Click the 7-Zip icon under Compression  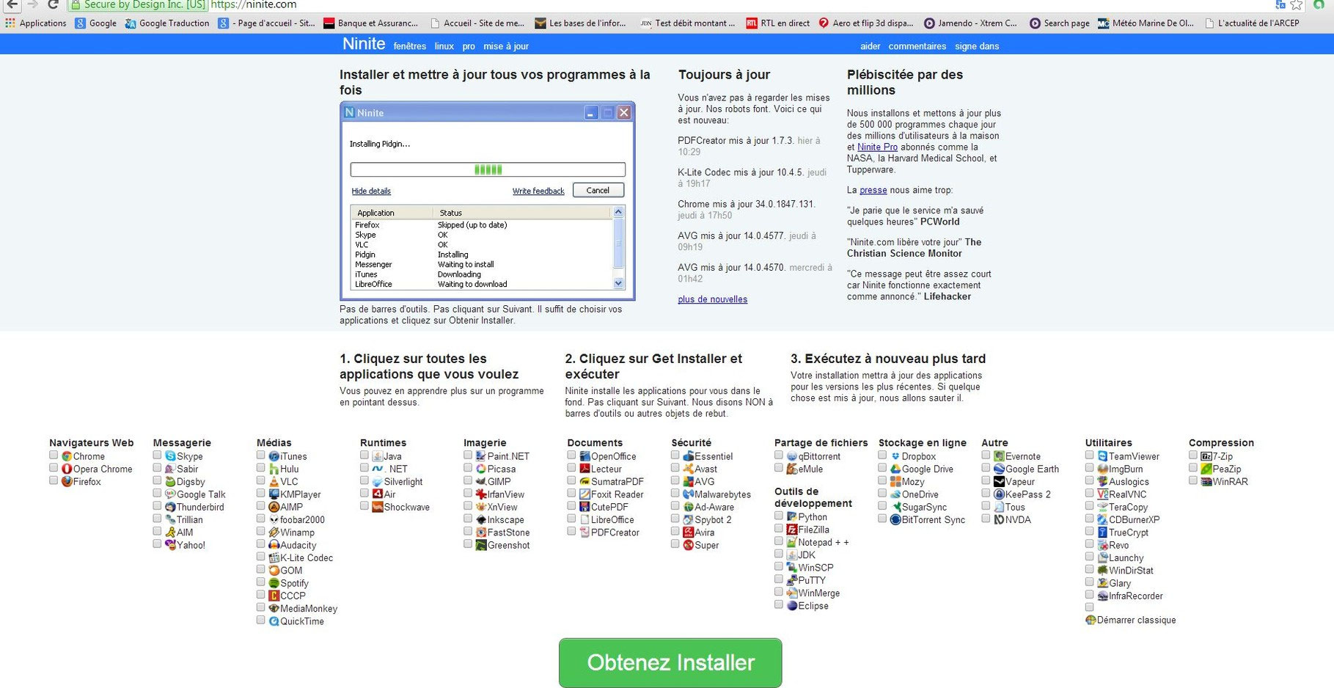tap(1207, 455)
